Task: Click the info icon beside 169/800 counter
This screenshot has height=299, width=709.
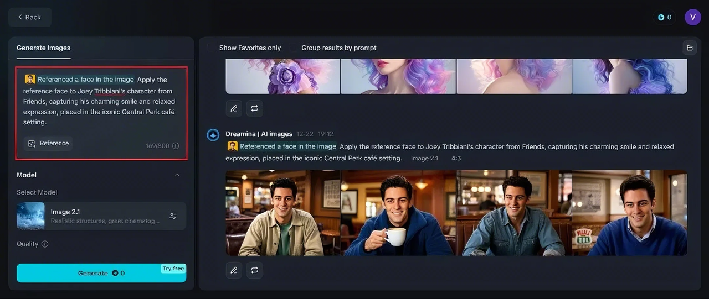Action: click(176, 146)
